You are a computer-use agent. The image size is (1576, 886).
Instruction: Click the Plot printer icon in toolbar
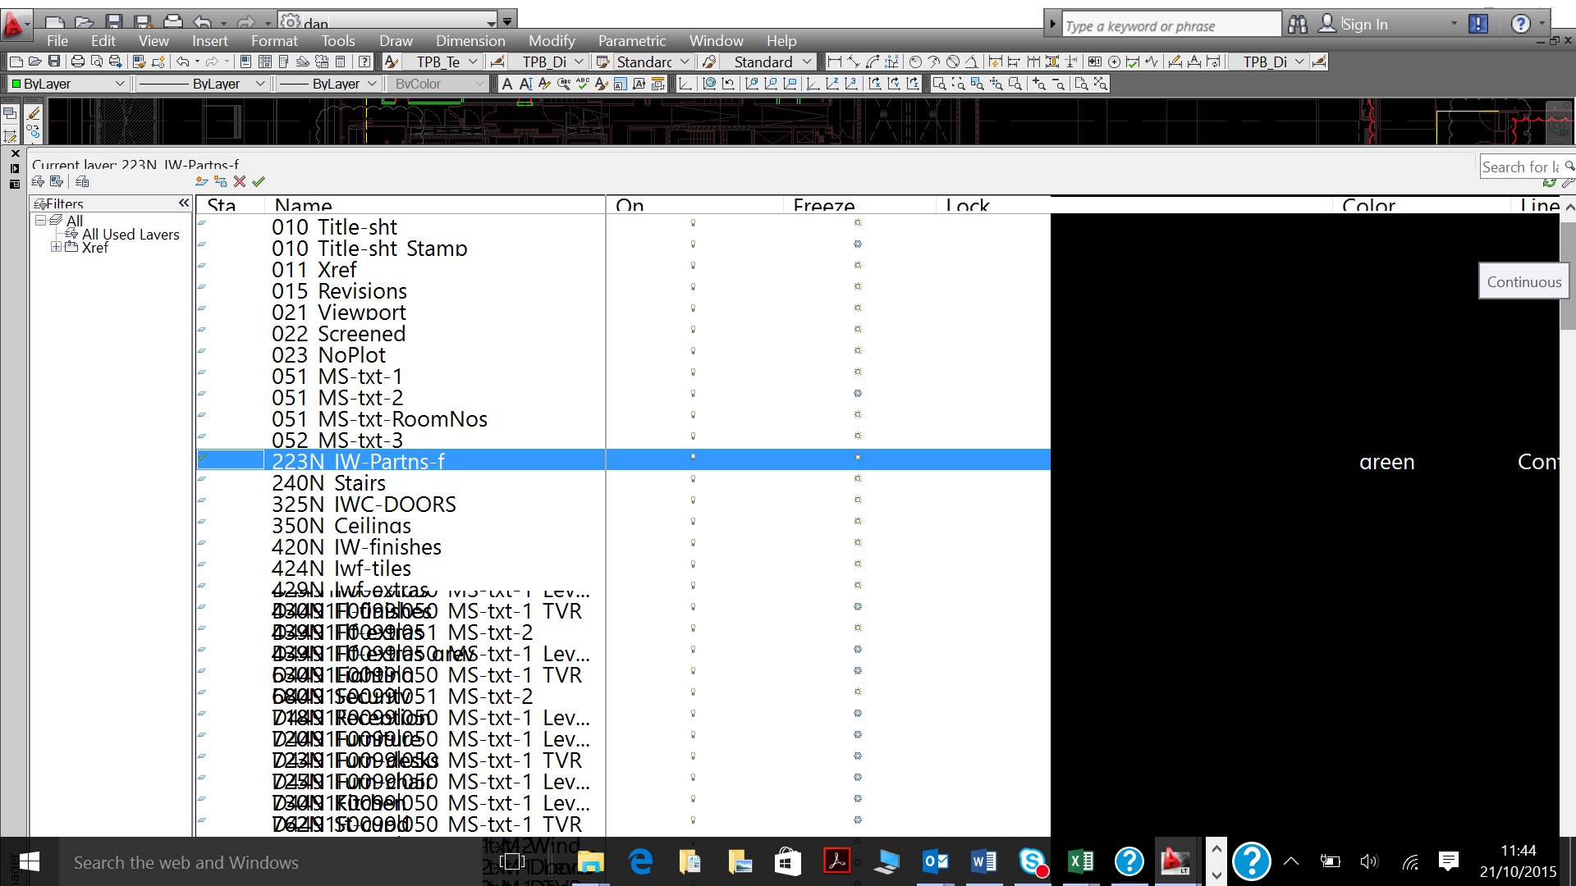(78, 62)
